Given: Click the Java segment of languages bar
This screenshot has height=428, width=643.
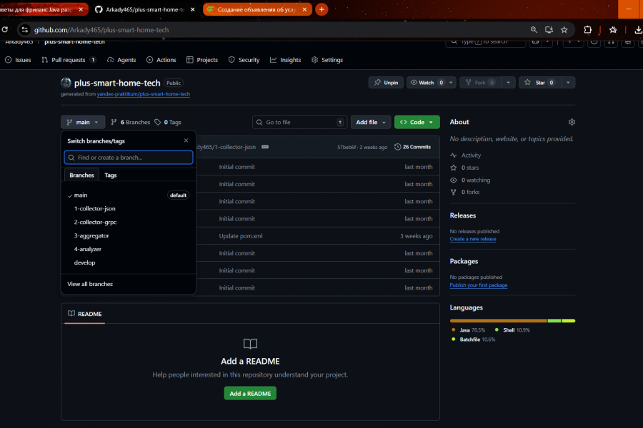Looking at the screenshot, I should (498, 321).
